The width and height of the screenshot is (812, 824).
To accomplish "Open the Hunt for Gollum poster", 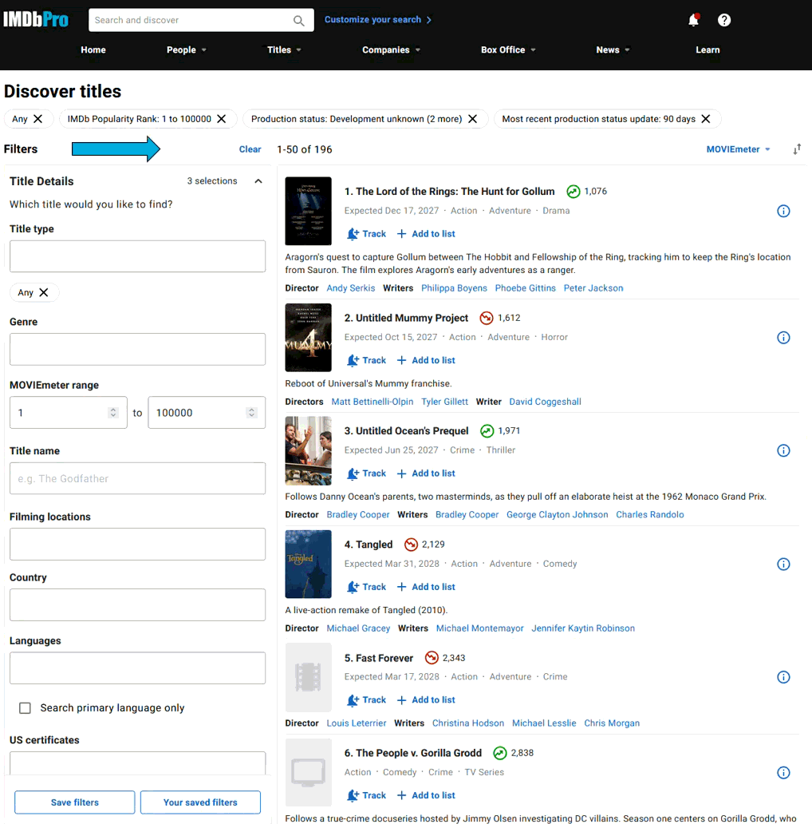I will pos(308,212).
